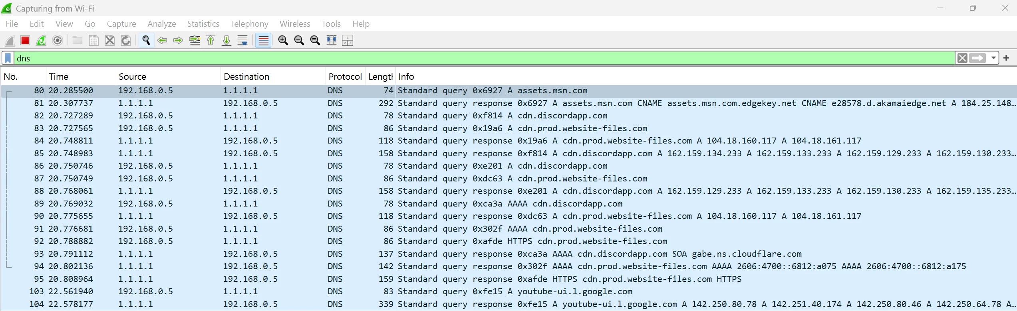Viewport: 1017px width, 311px height.
Task: Select packet 92 HTTPS query 0xafde
Action: pyautogui.click(x=508, y=241)
